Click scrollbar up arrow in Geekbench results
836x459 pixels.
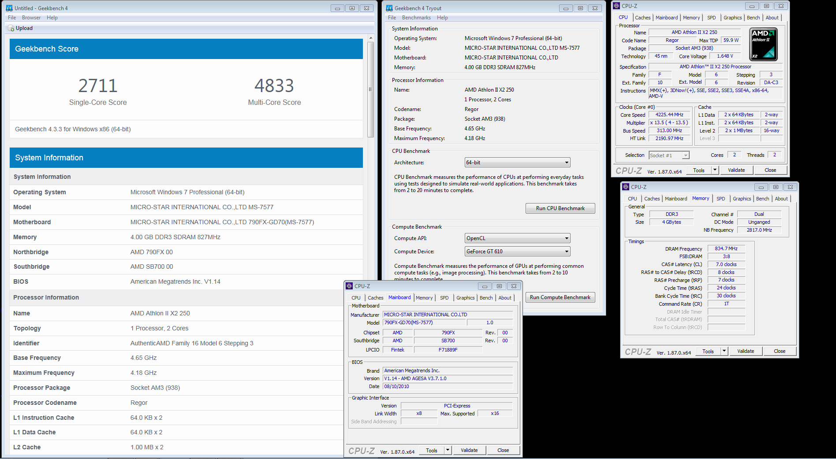coord(370,38)
